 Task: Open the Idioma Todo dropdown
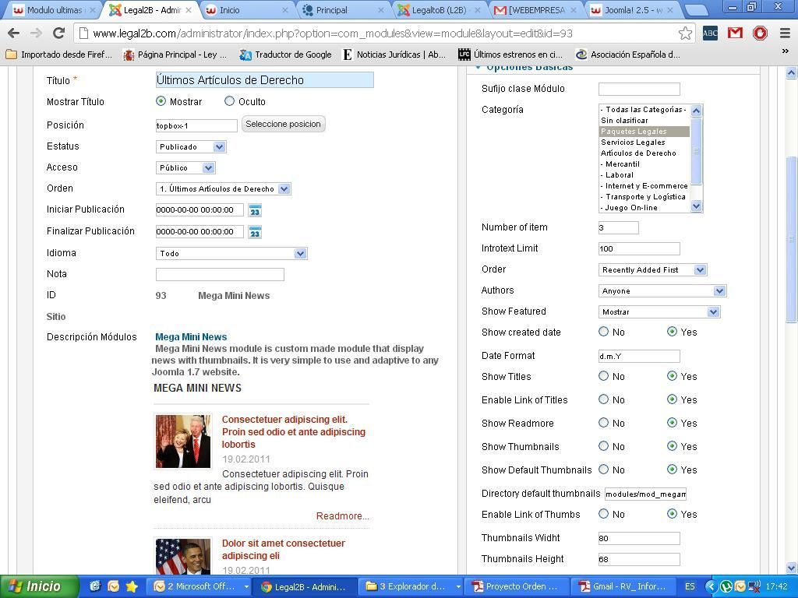231,253
